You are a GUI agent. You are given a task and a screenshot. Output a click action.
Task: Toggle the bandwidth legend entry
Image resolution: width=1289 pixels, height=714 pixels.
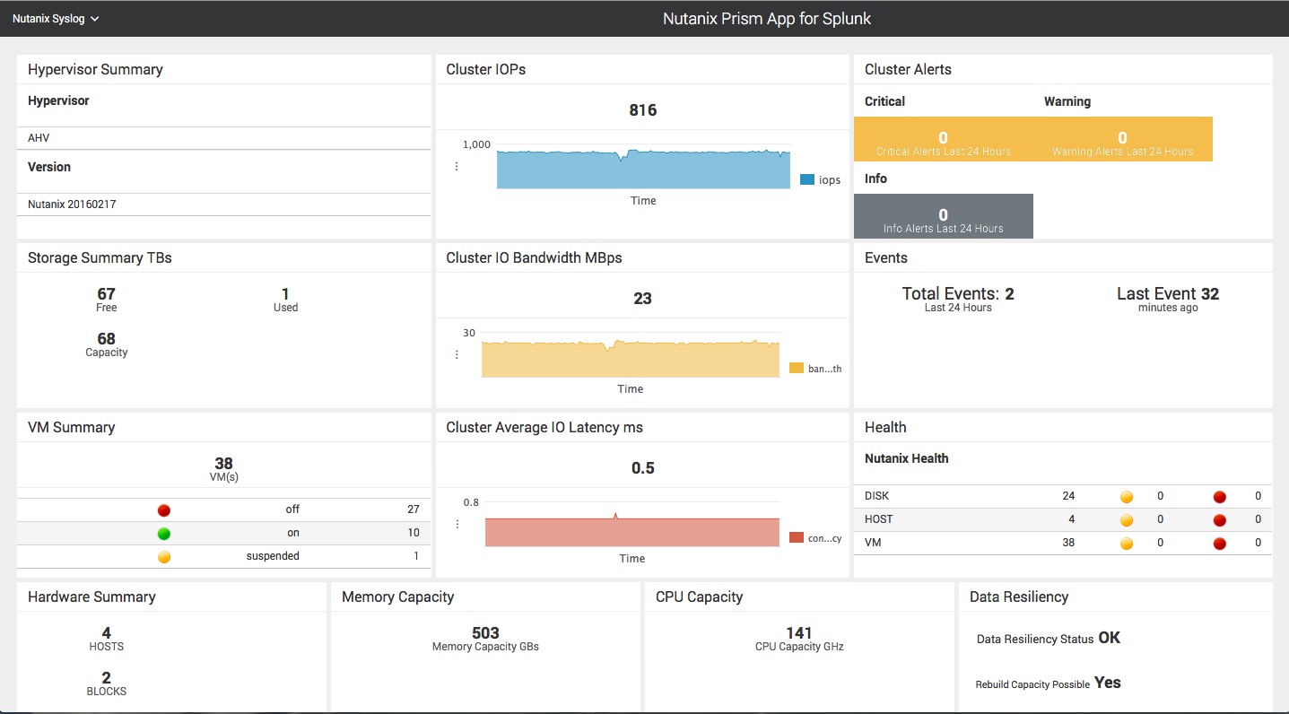(815, 369)
